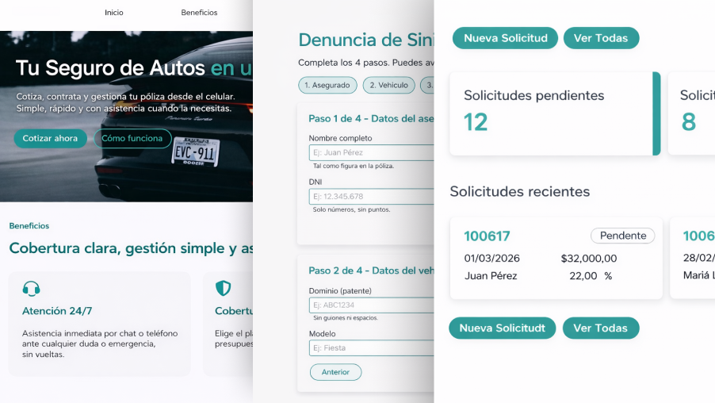Image resolution: width=715 pixels, height=403 pixels.
Task: Switch to the '2. Vehículo' step pill
Action: click(x=393, y=86)
